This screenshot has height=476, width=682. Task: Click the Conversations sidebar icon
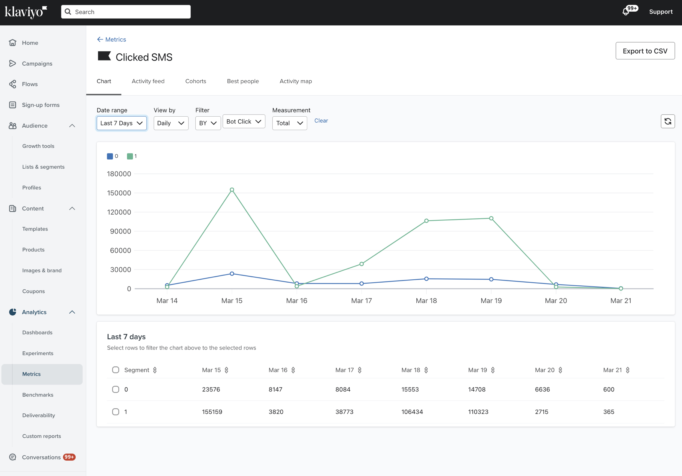click(13, 457)
